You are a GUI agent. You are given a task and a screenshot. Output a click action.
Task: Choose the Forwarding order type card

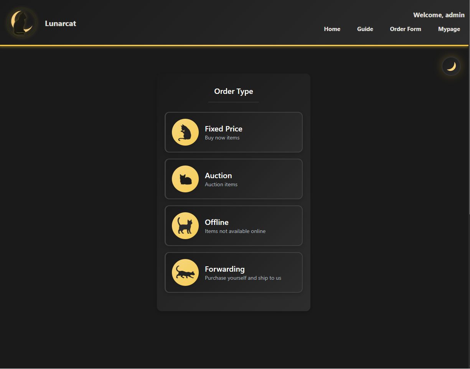[234, 272]
